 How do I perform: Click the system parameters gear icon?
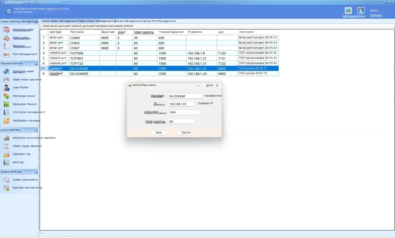6,180
